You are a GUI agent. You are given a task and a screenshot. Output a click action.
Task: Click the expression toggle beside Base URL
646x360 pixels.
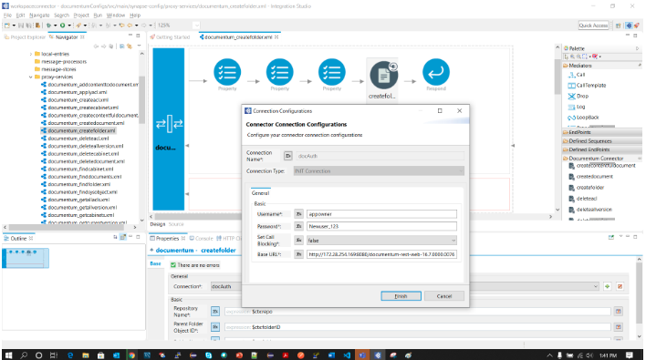point(298,254)
